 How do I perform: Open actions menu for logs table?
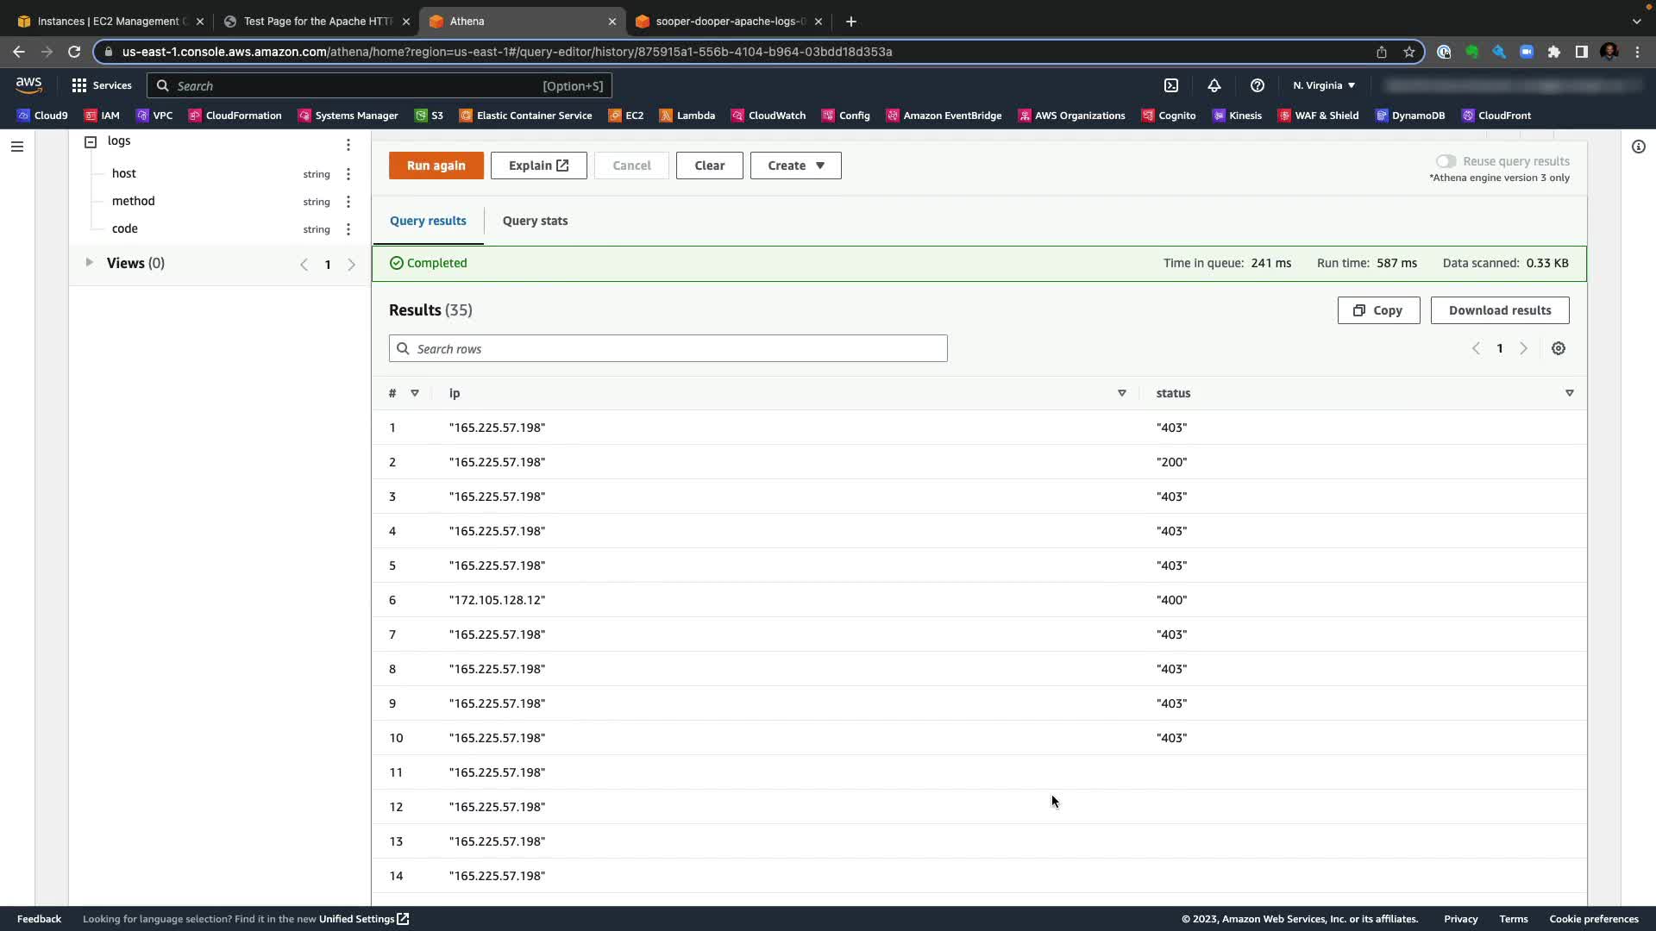(x=348, y=144)
